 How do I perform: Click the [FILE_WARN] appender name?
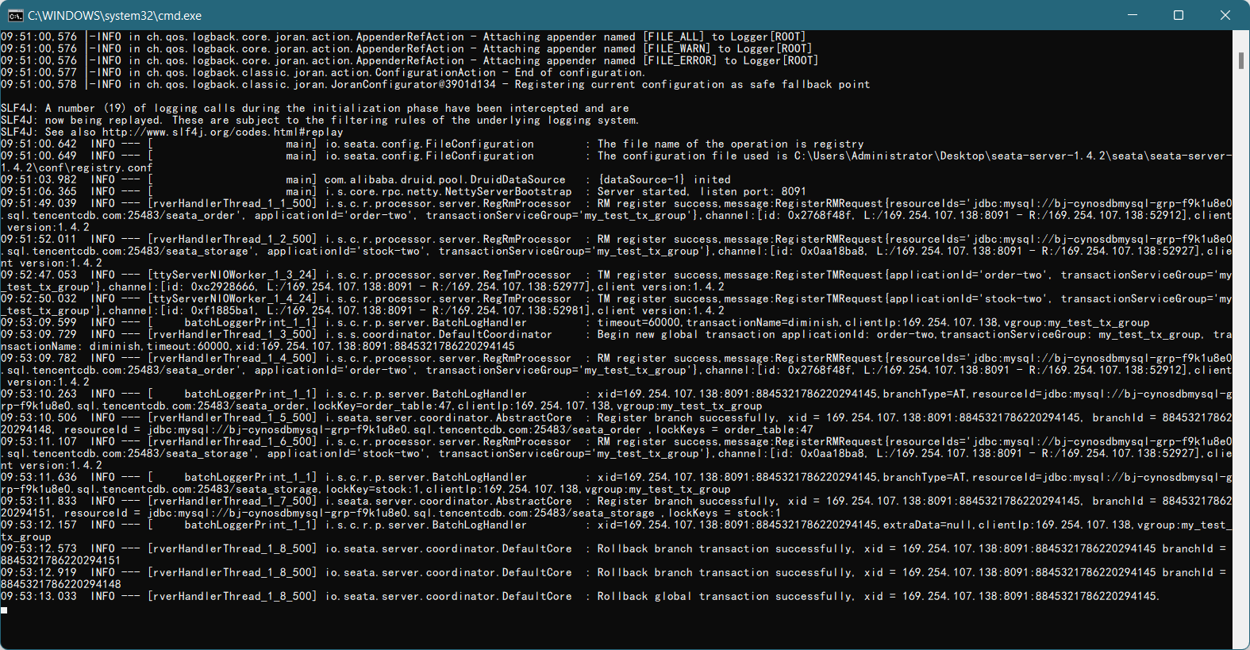(x=676, y=48)
